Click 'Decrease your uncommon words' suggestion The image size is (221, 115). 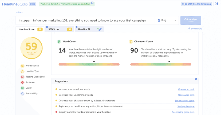tap(76, 95)
